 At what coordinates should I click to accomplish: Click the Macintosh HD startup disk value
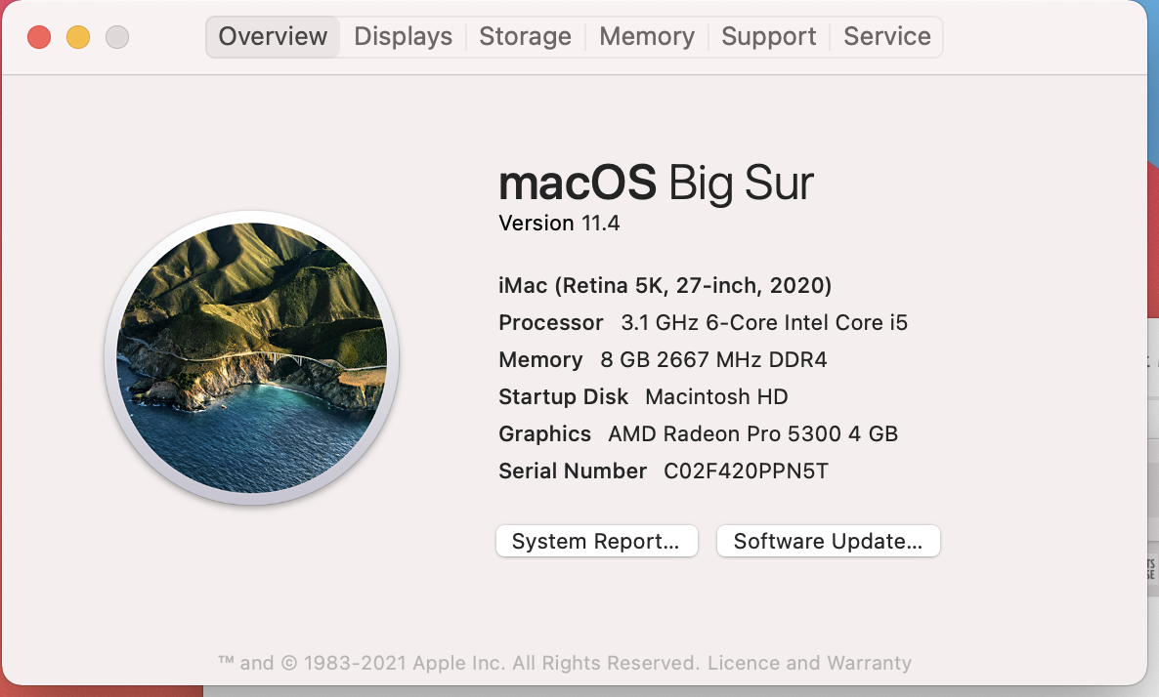[716, 396]
